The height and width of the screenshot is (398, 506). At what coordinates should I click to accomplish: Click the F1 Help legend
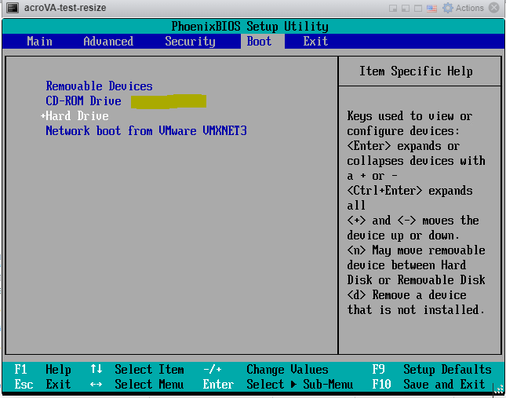coord(42,369)
